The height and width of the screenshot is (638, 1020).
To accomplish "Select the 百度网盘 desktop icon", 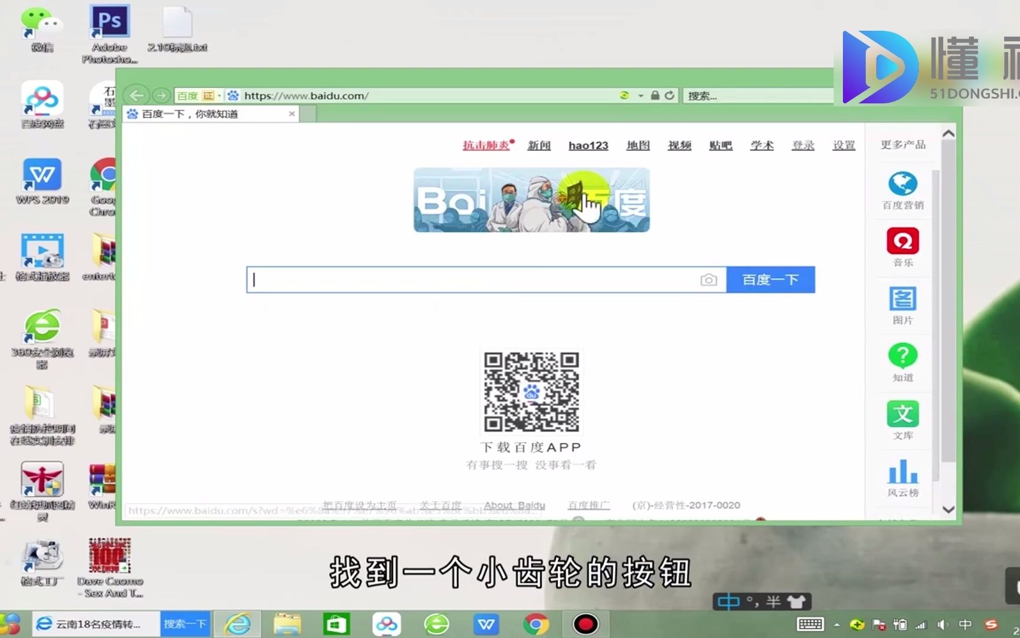I will click(42, 105).
